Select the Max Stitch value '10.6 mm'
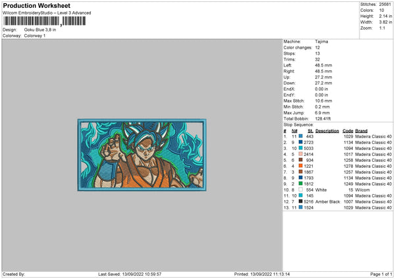The image size is (395, 279). pos(323,101)
